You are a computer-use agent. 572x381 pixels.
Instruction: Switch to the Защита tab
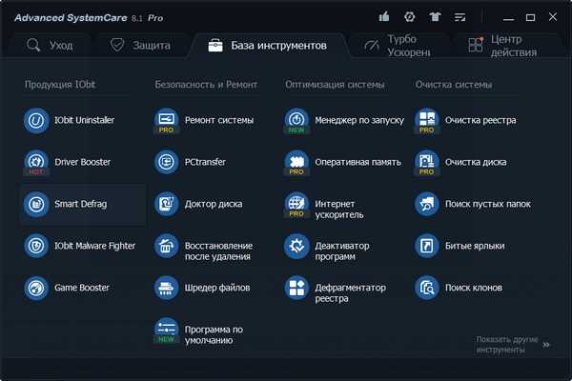[x=140, y=46]
